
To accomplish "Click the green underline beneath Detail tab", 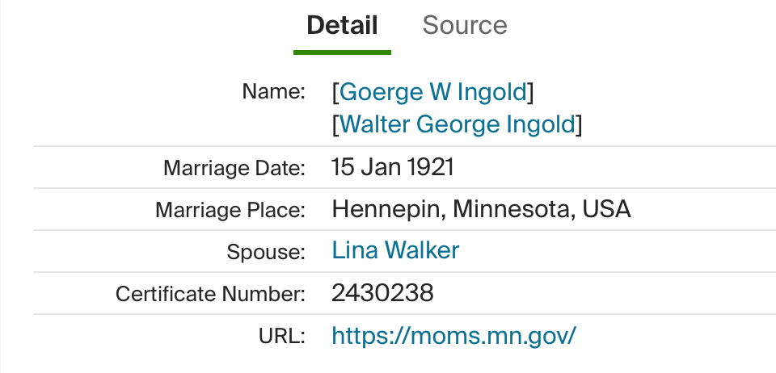I will pyautogui.click(x=342, y=52).
